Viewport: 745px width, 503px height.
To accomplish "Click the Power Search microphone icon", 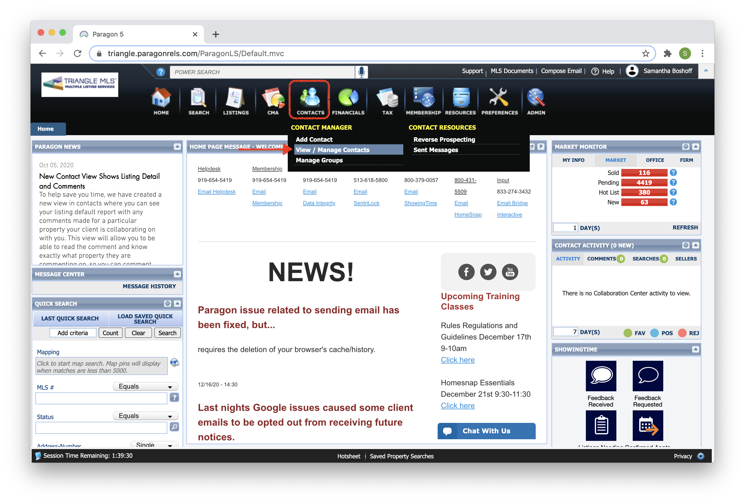I will point(361,72).
